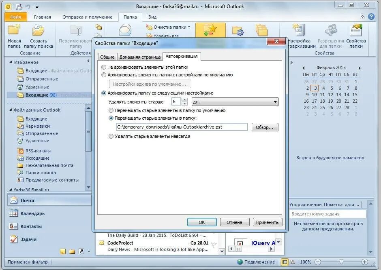Select archive with default settings radio
Screen dimensions: 381x270
click(104, 75)
